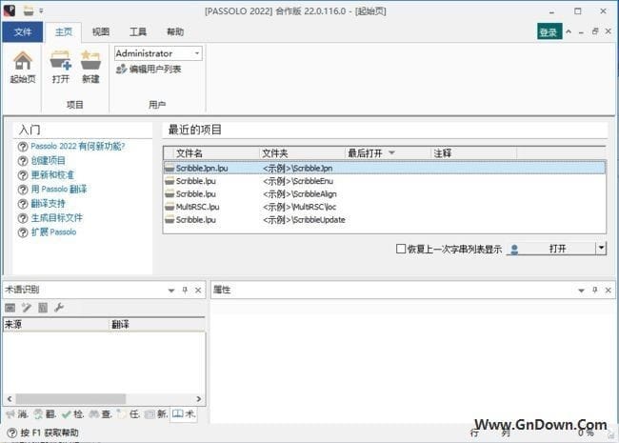Select the 新 tab at bottom panel
This screenshot has width=619, height=443.
[x=156, y=414]
